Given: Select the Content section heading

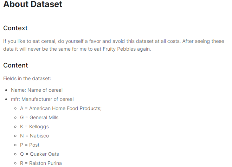Looking at the screenshot, I should [15, 65].
